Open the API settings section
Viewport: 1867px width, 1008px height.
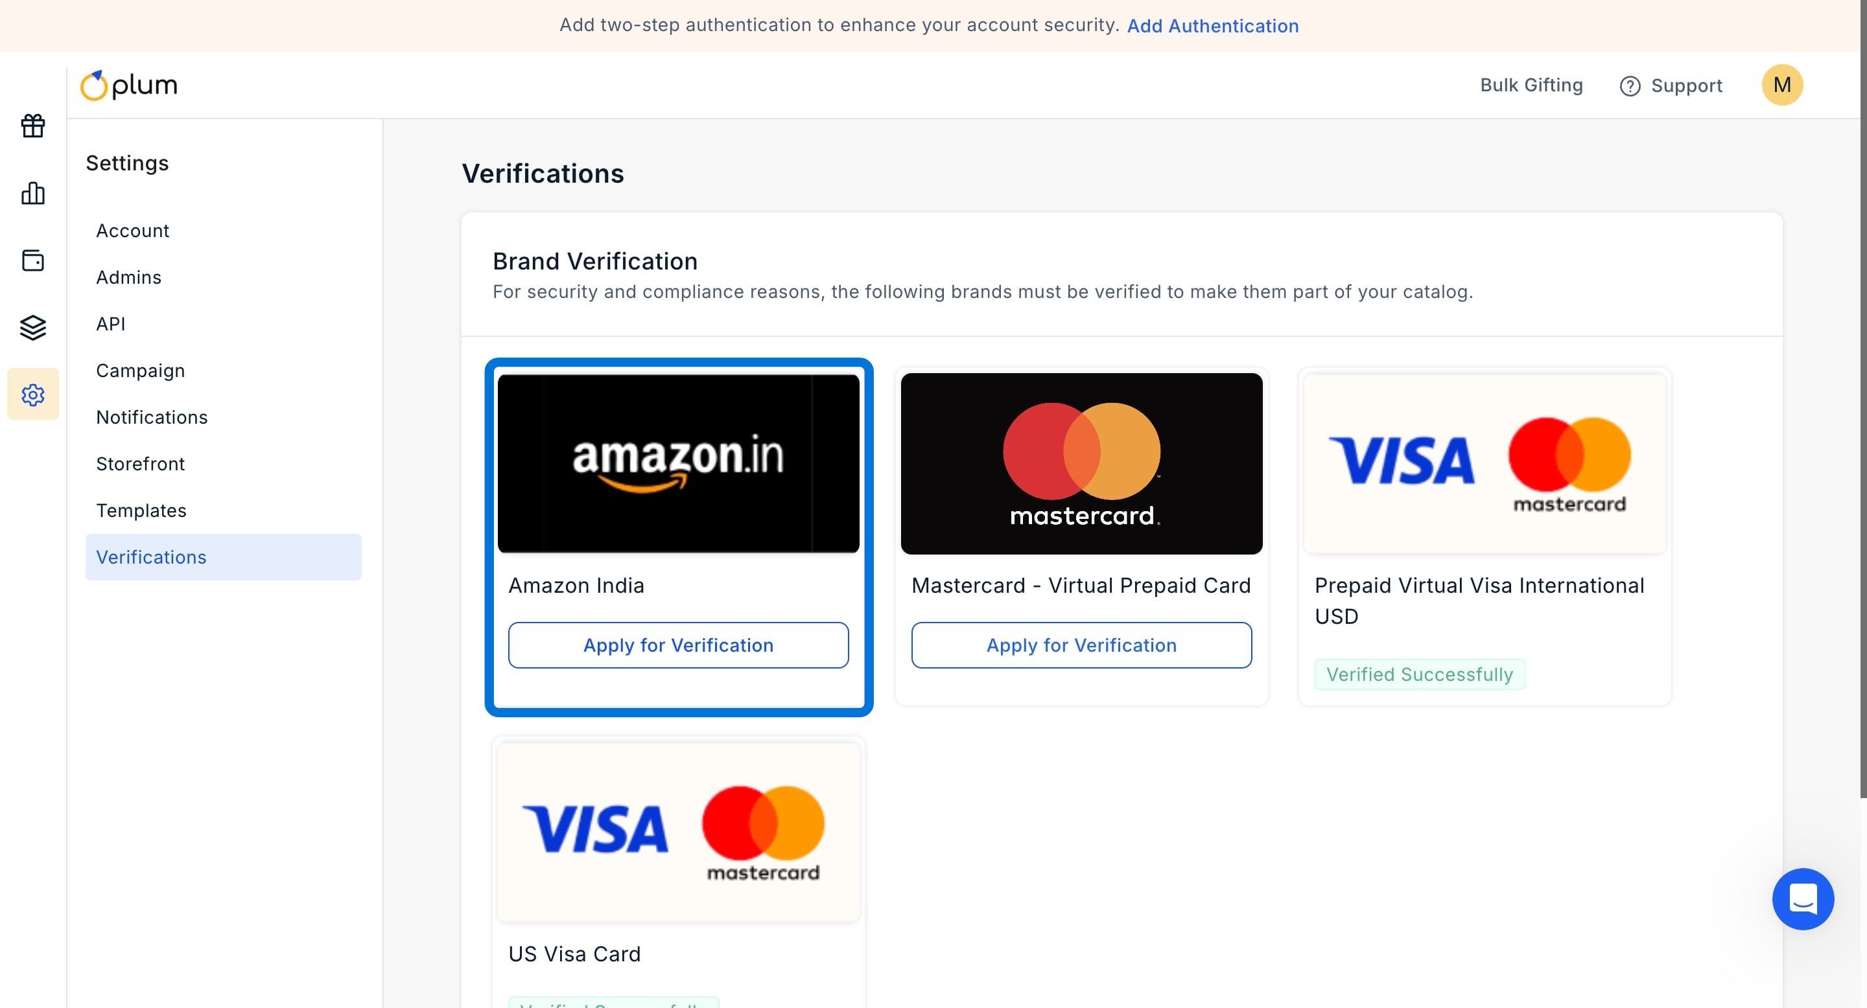point(111,324)
